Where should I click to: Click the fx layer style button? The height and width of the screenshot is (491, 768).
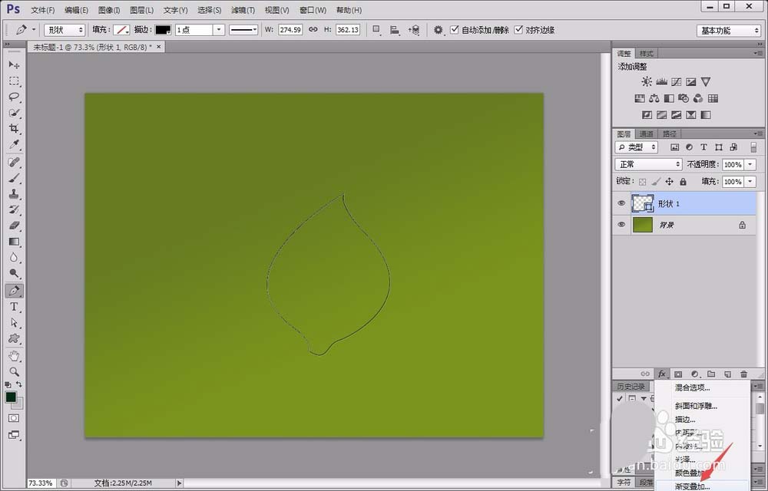[661, 374]
